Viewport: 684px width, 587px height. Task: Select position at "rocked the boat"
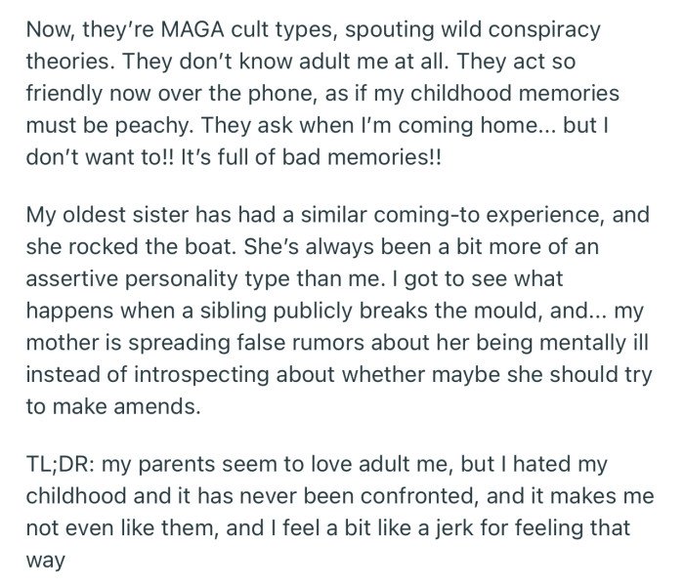(x=149, y=247)
